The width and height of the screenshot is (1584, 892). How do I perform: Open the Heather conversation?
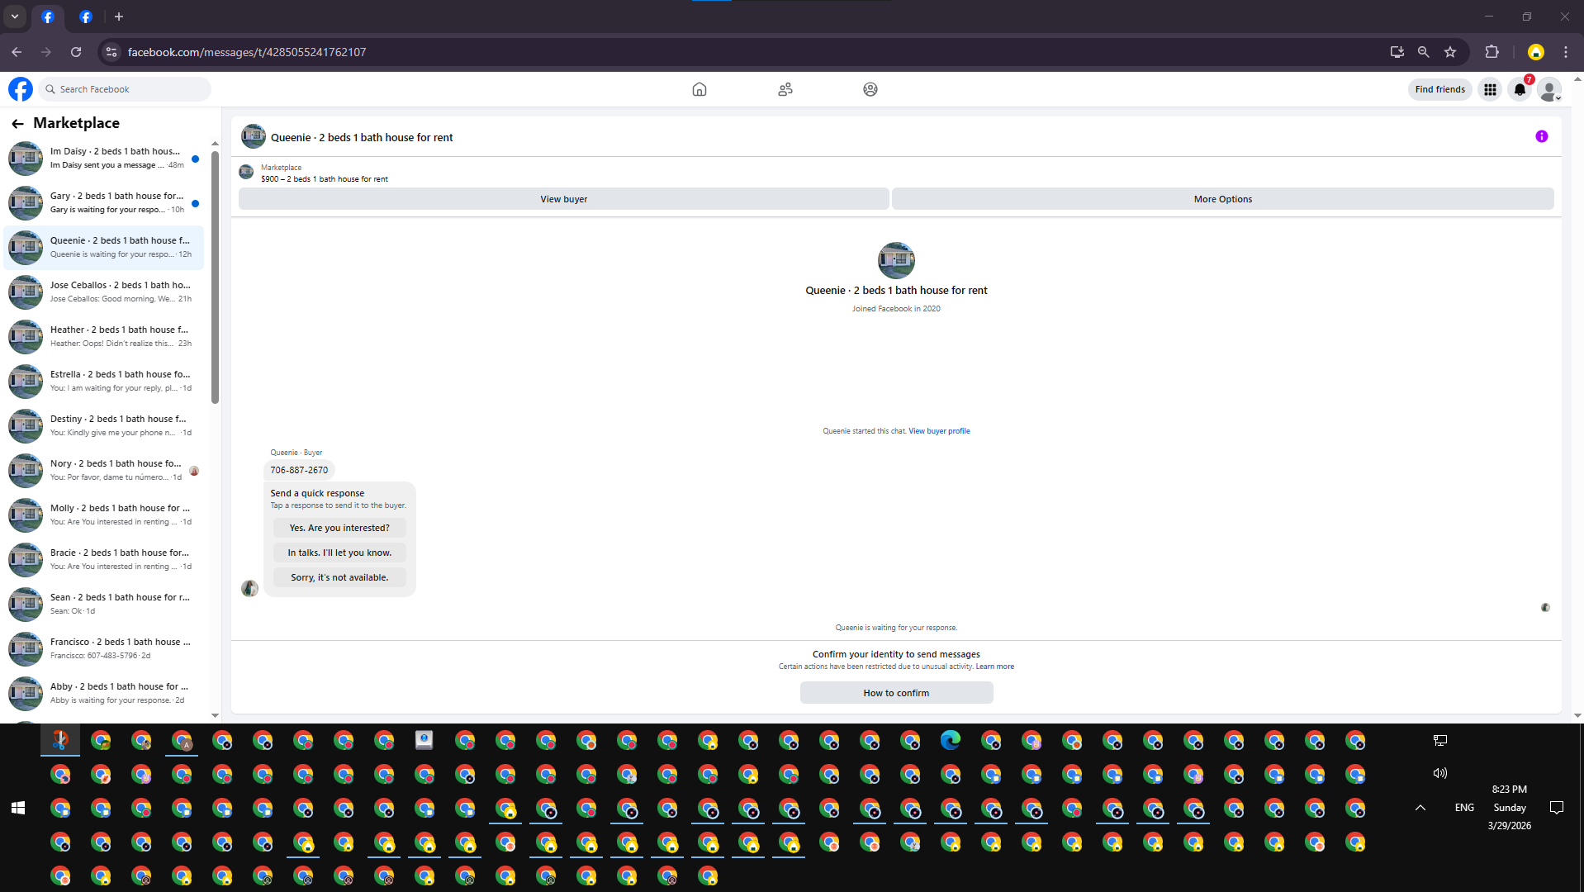(x=104, y=336)
